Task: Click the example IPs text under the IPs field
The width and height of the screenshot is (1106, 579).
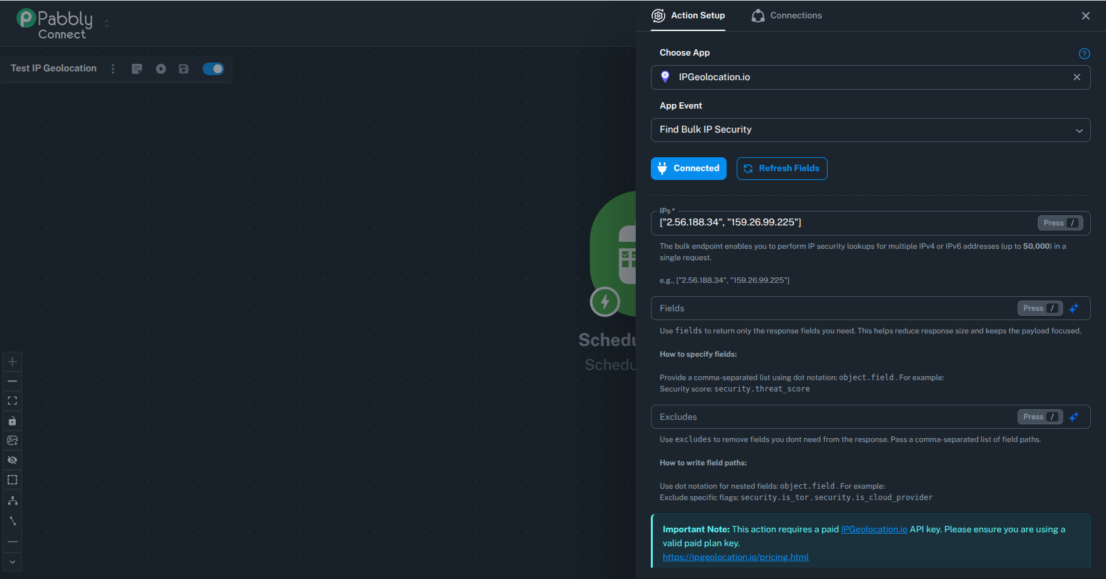Action: pos(725,280)
